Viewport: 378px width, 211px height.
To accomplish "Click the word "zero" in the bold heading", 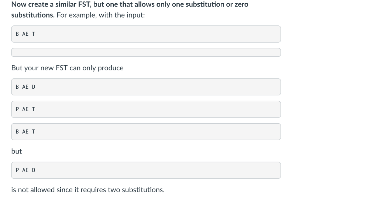I will pyautogui.click(x=241, y=4).
